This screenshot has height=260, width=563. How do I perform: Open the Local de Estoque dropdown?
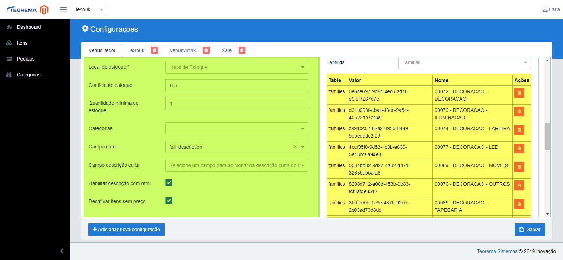pyautogui.click(x=237, y=67)
